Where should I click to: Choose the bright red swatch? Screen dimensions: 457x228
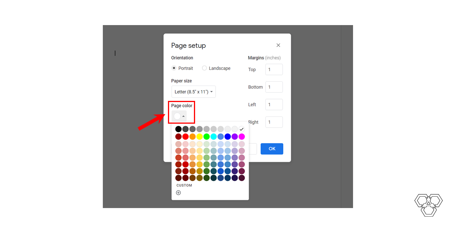[186, 137]
